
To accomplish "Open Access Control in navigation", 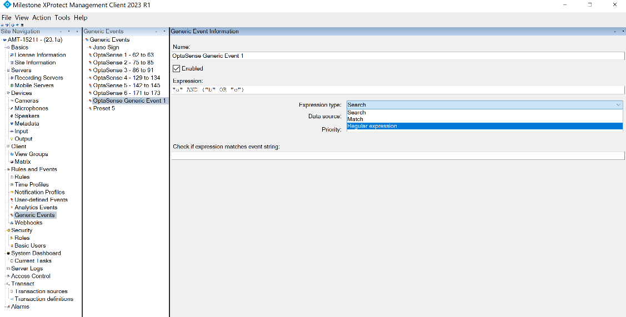I will click(x=31, y=276).
